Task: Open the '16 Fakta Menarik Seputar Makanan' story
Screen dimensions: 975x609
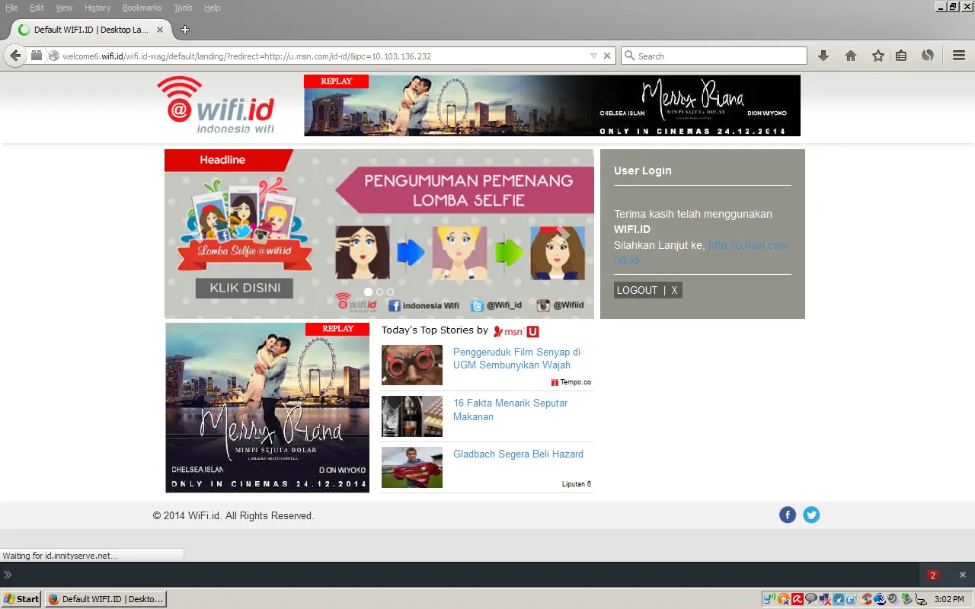Action: [x=510, y=410]
